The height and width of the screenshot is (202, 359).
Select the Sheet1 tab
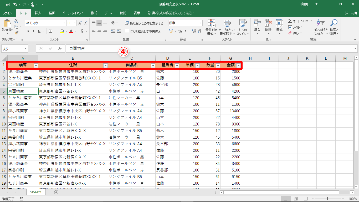click(36, 192)
